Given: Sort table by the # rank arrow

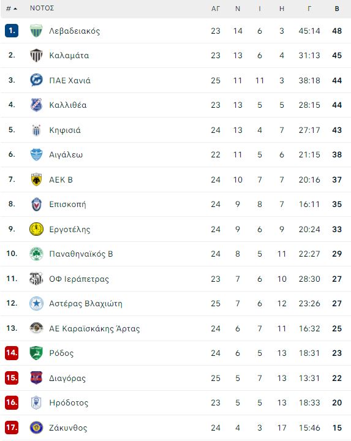Looking at the screenshot, I should 12,9.
